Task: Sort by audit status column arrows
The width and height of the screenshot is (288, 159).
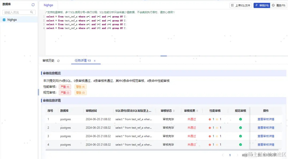Action: (x=174, y=111)
